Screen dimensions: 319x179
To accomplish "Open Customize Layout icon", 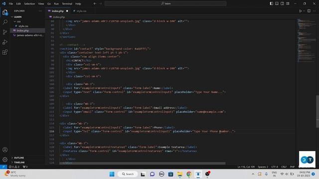I will pyautogui.click(x=288, y=3).
